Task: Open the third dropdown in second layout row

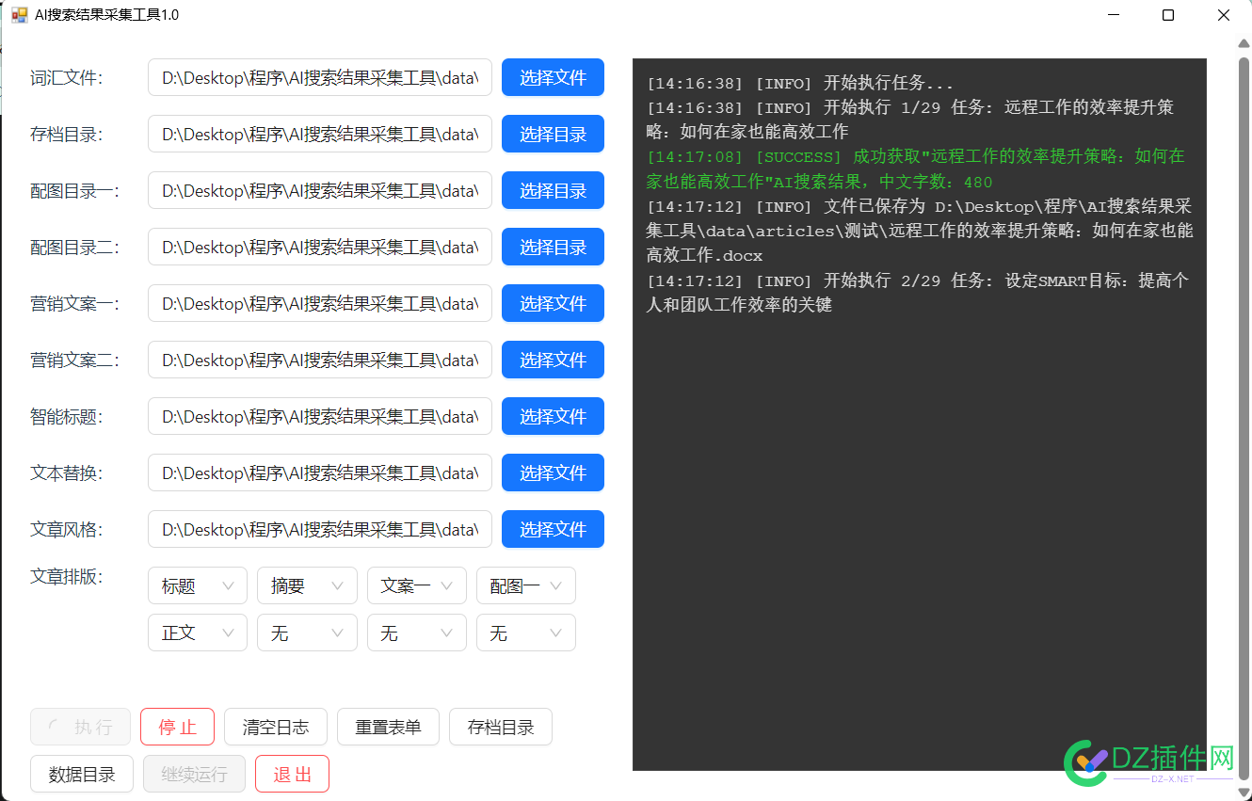Action: (x=417, y=633)
